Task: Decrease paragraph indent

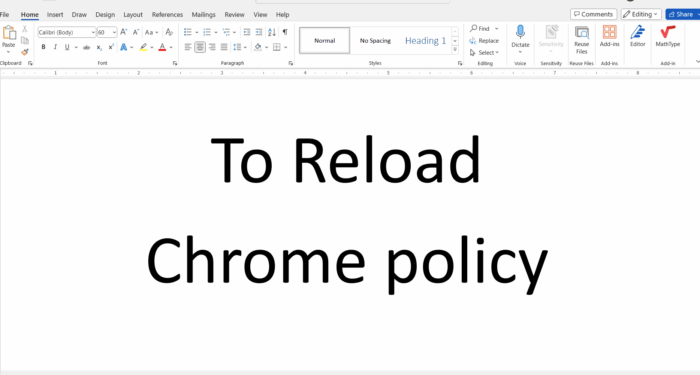Action: click(x=247, y=32)
